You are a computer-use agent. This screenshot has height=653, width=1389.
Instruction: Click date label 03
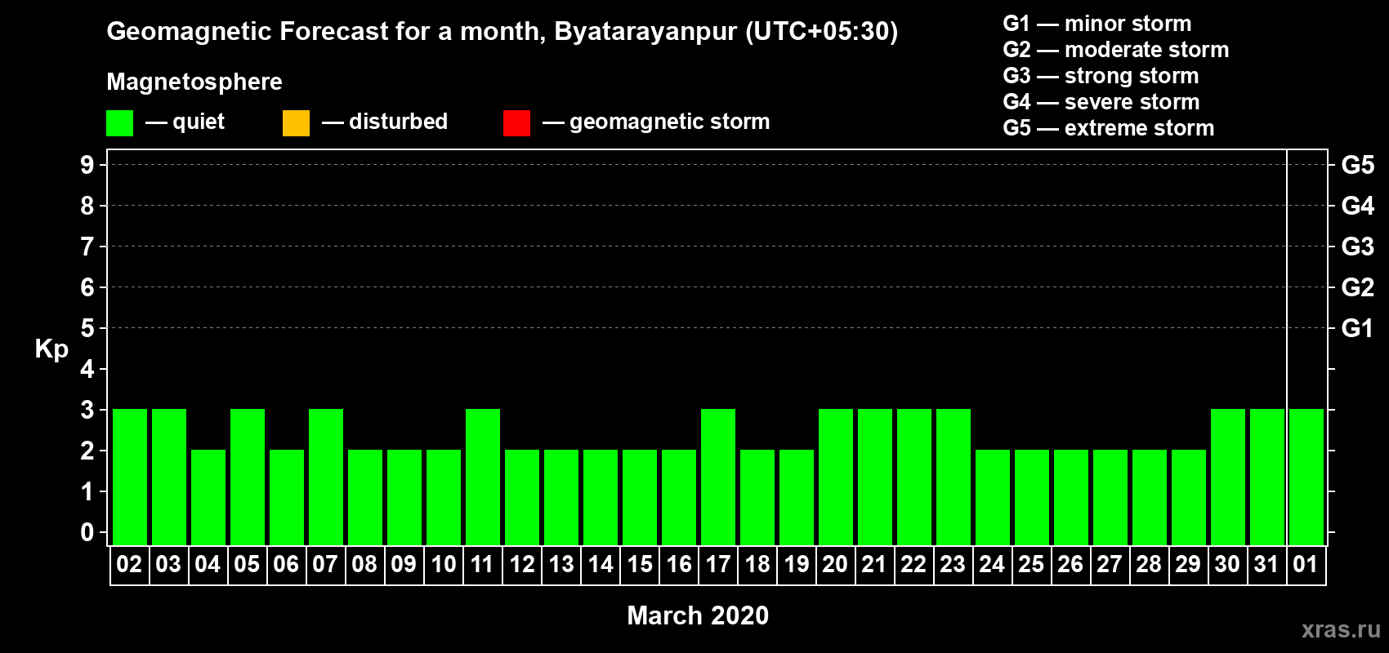(x=168, y=565)
